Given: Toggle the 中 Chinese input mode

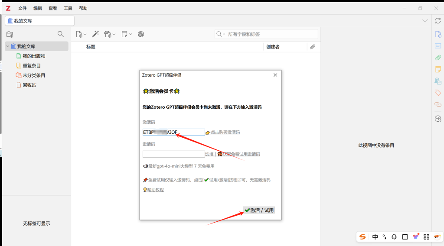Looking at the screenshot, I should (375, 237).
